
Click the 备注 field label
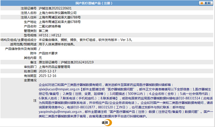click(x=33, y=62)
